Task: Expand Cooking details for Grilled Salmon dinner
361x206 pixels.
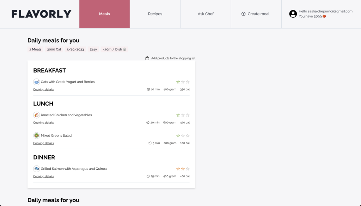Action: point(43,176)
